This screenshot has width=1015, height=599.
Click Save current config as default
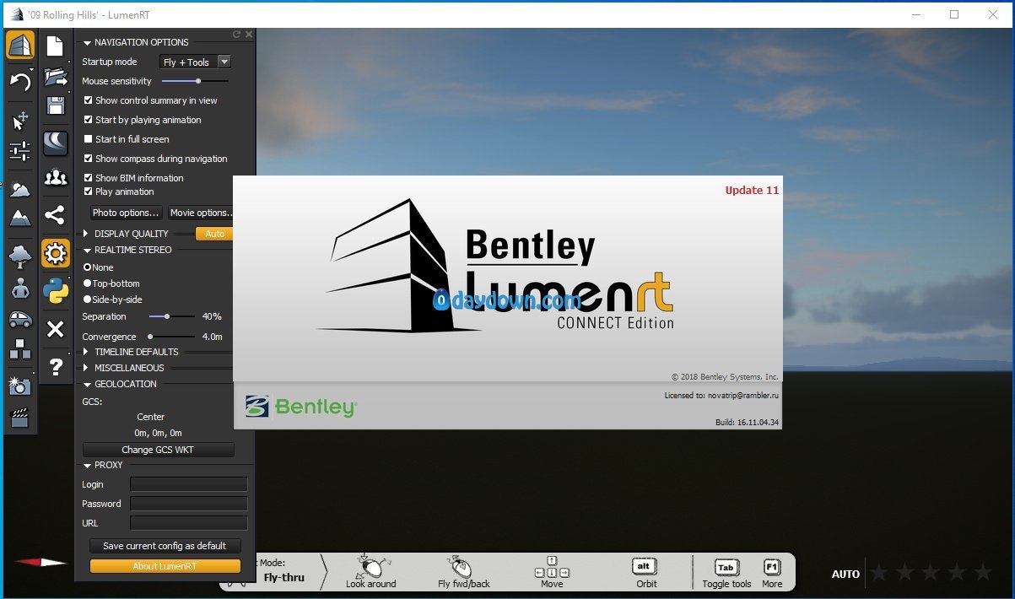tap(165, 546)
